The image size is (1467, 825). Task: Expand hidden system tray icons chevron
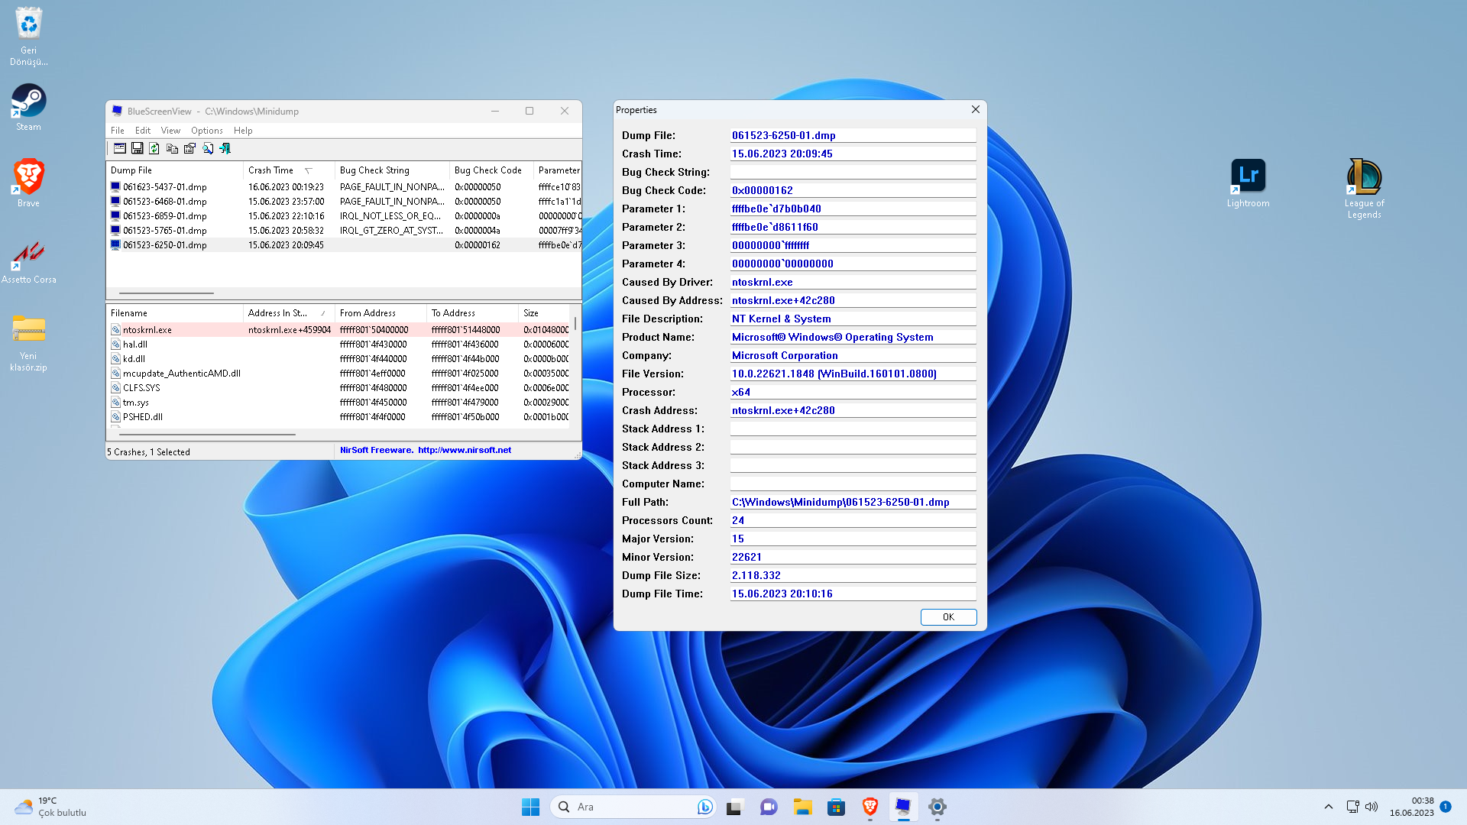[x=1328, y=807]
